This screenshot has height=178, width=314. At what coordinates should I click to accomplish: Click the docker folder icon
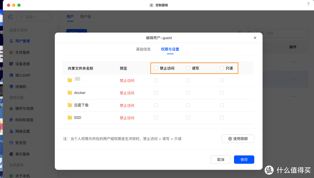point(70,93)
